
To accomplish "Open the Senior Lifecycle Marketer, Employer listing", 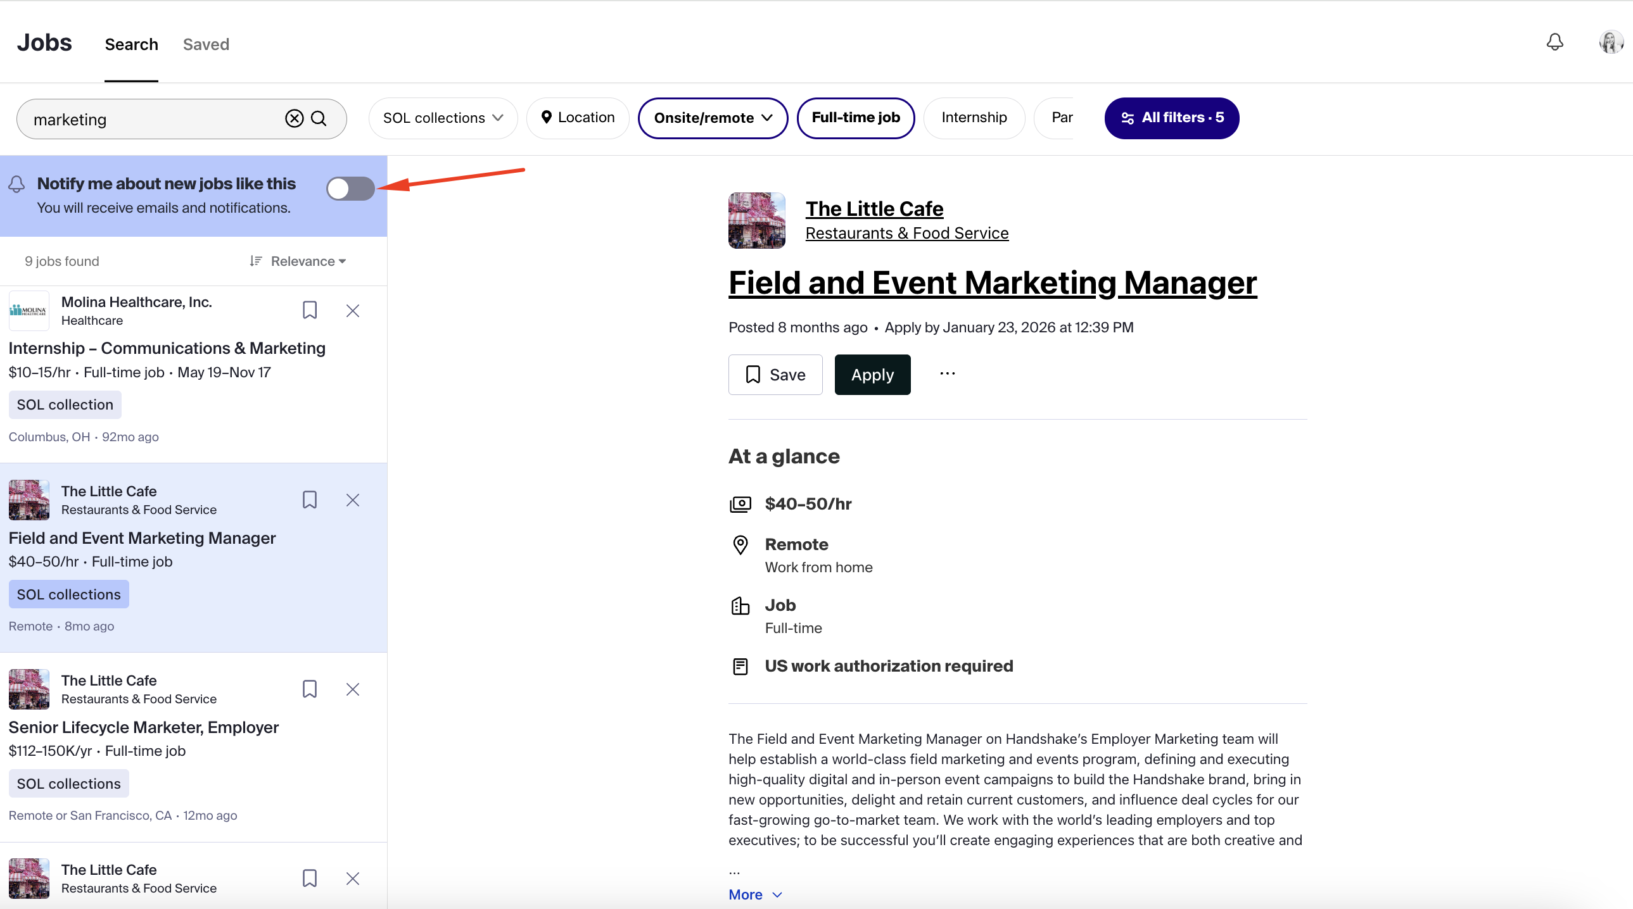I will pos(143,727).
